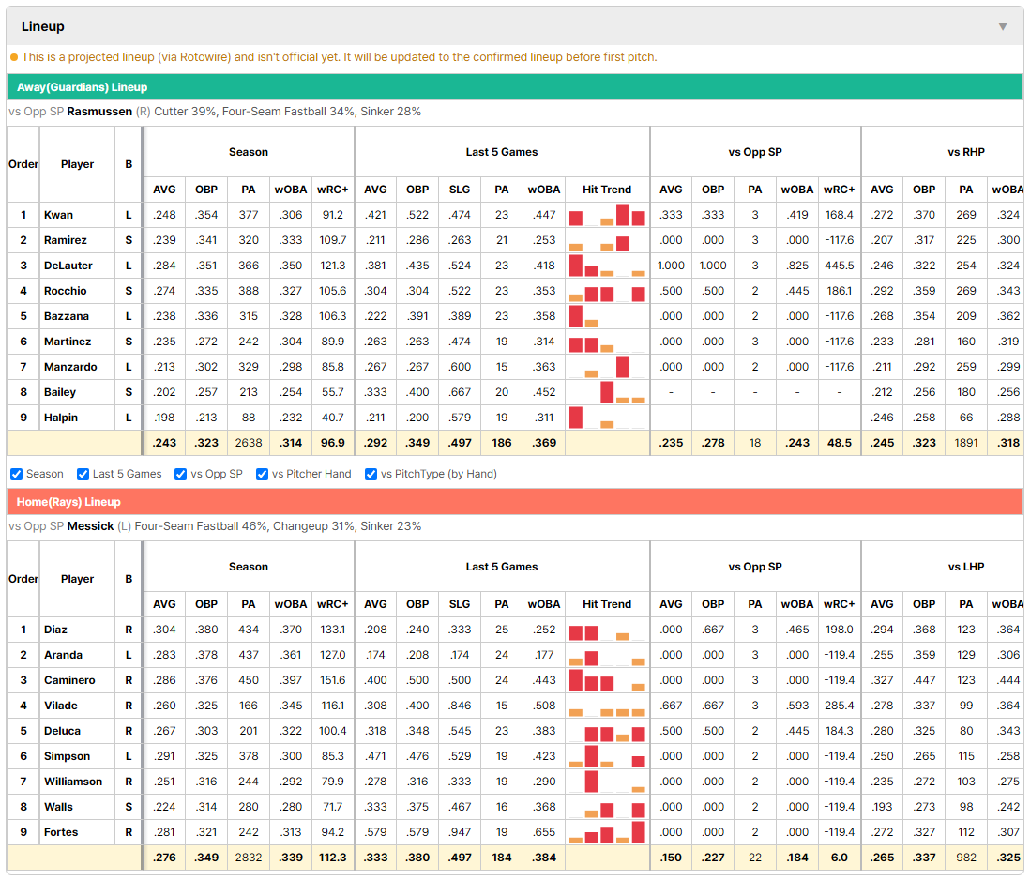Screen dimensions: 1030x881
Task: Uncheck the Season checkbox
Action: [x=17, y=474]
